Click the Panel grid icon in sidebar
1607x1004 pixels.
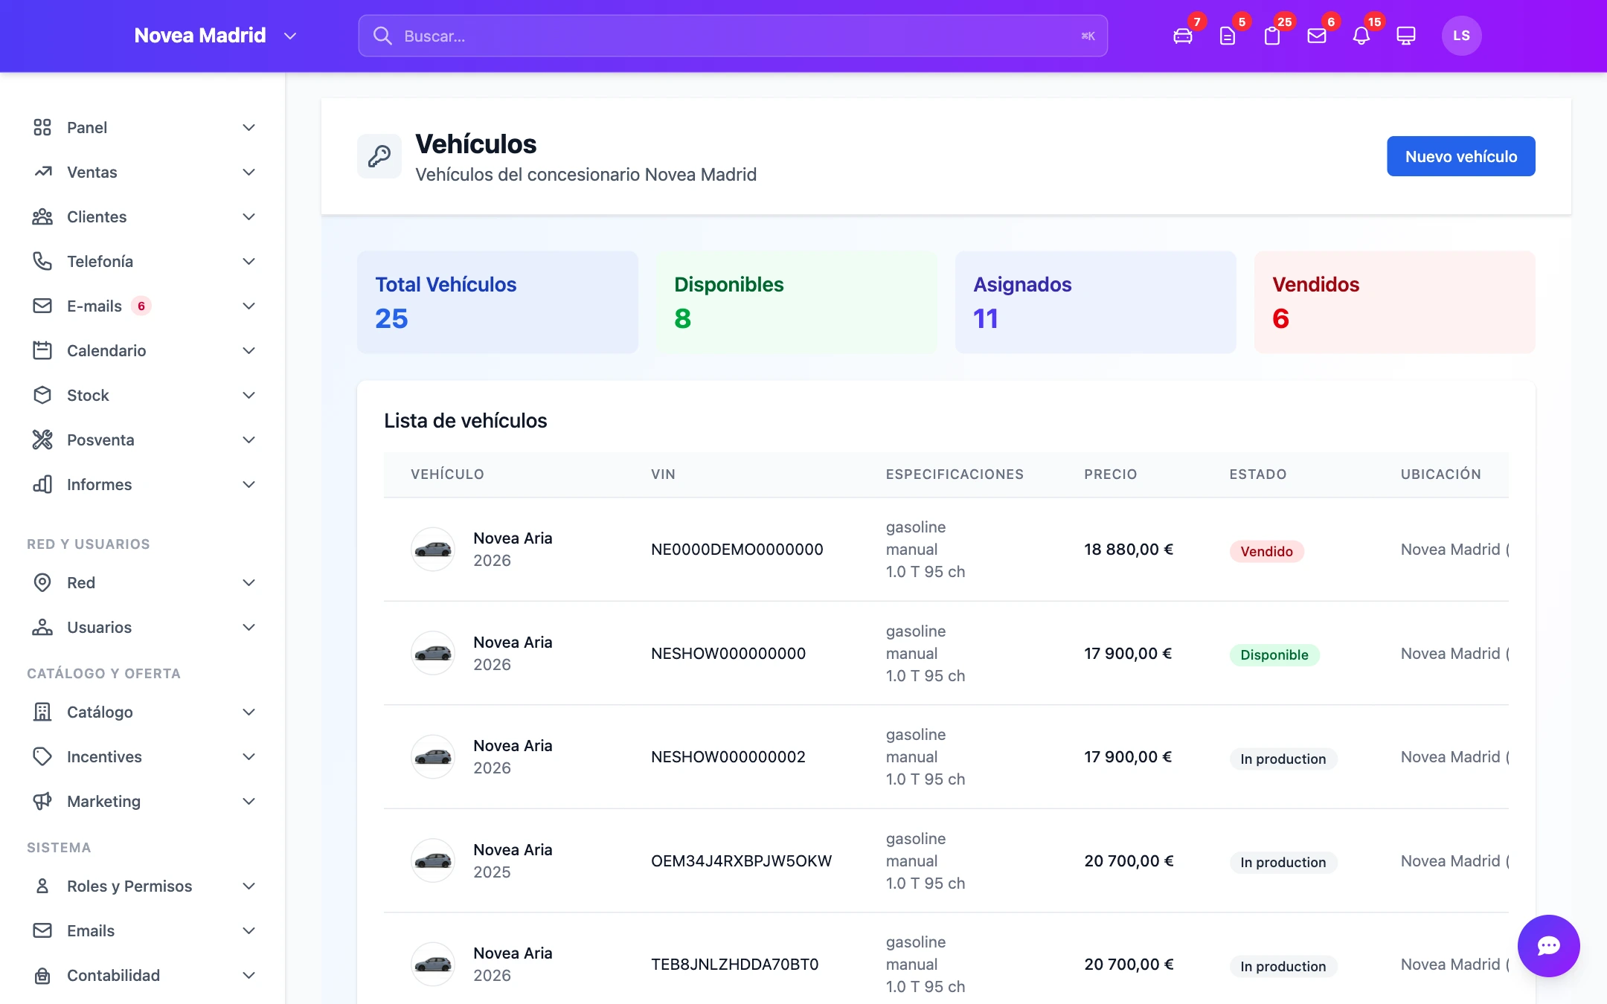42,127
